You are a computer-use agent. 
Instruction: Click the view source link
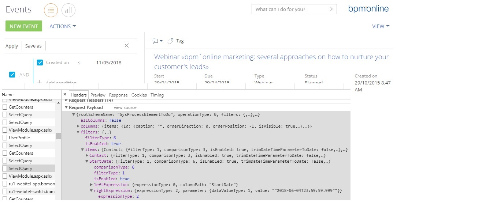tap(125, 107)
